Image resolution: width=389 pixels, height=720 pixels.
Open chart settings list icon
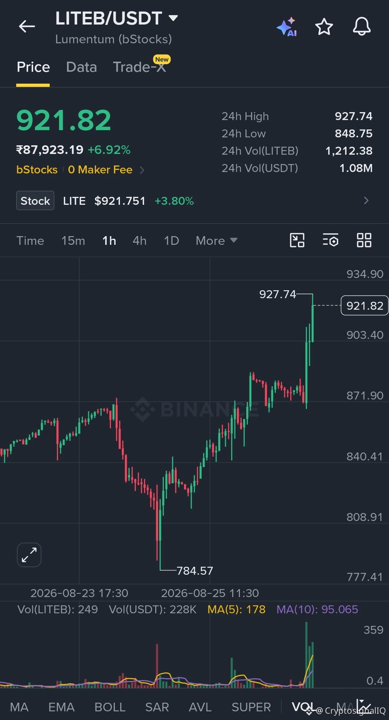click(x=330, y=240)
